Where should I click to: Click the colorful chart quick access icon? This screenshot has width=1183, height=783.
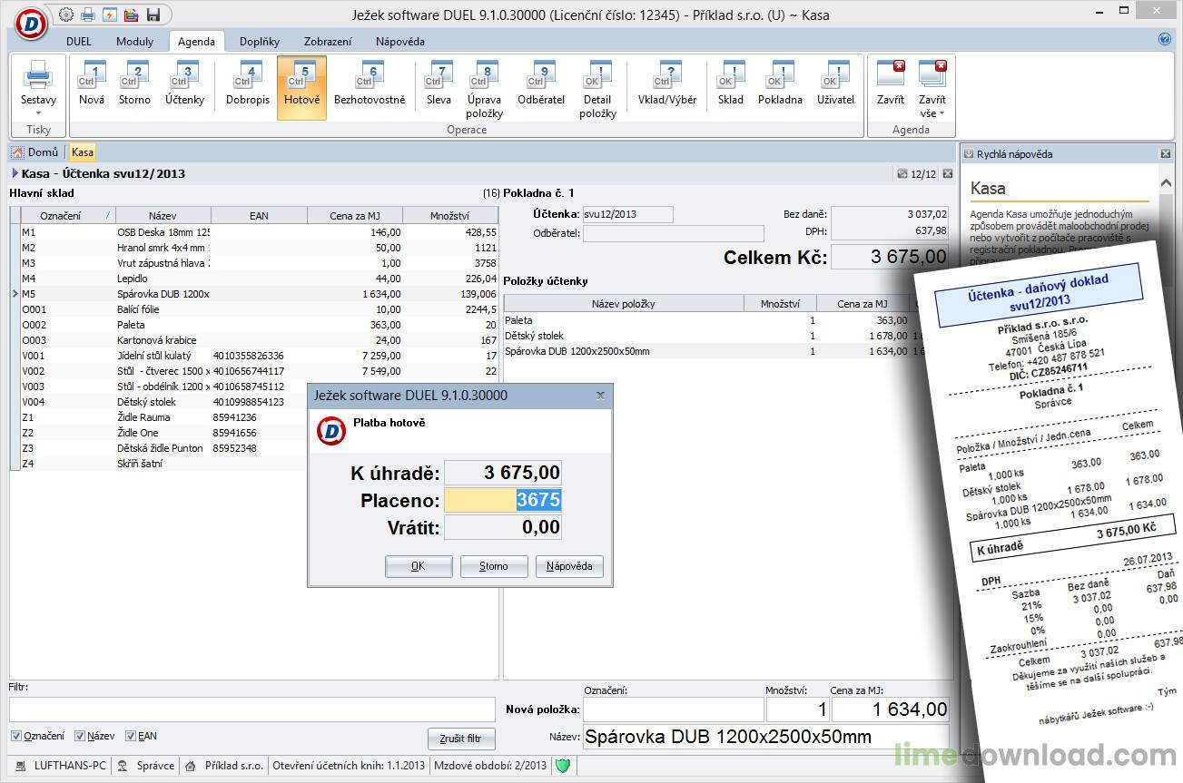click(x=132, y=15)
